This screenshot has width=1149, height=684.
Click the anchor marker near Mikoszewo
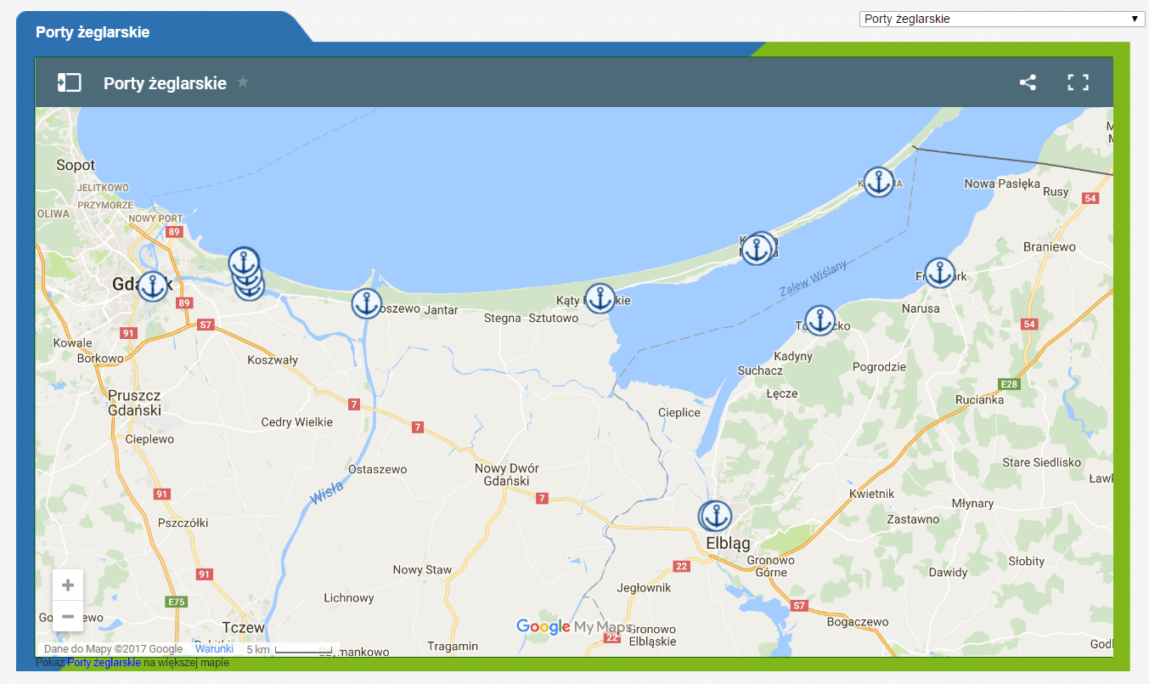click(367, 303)
